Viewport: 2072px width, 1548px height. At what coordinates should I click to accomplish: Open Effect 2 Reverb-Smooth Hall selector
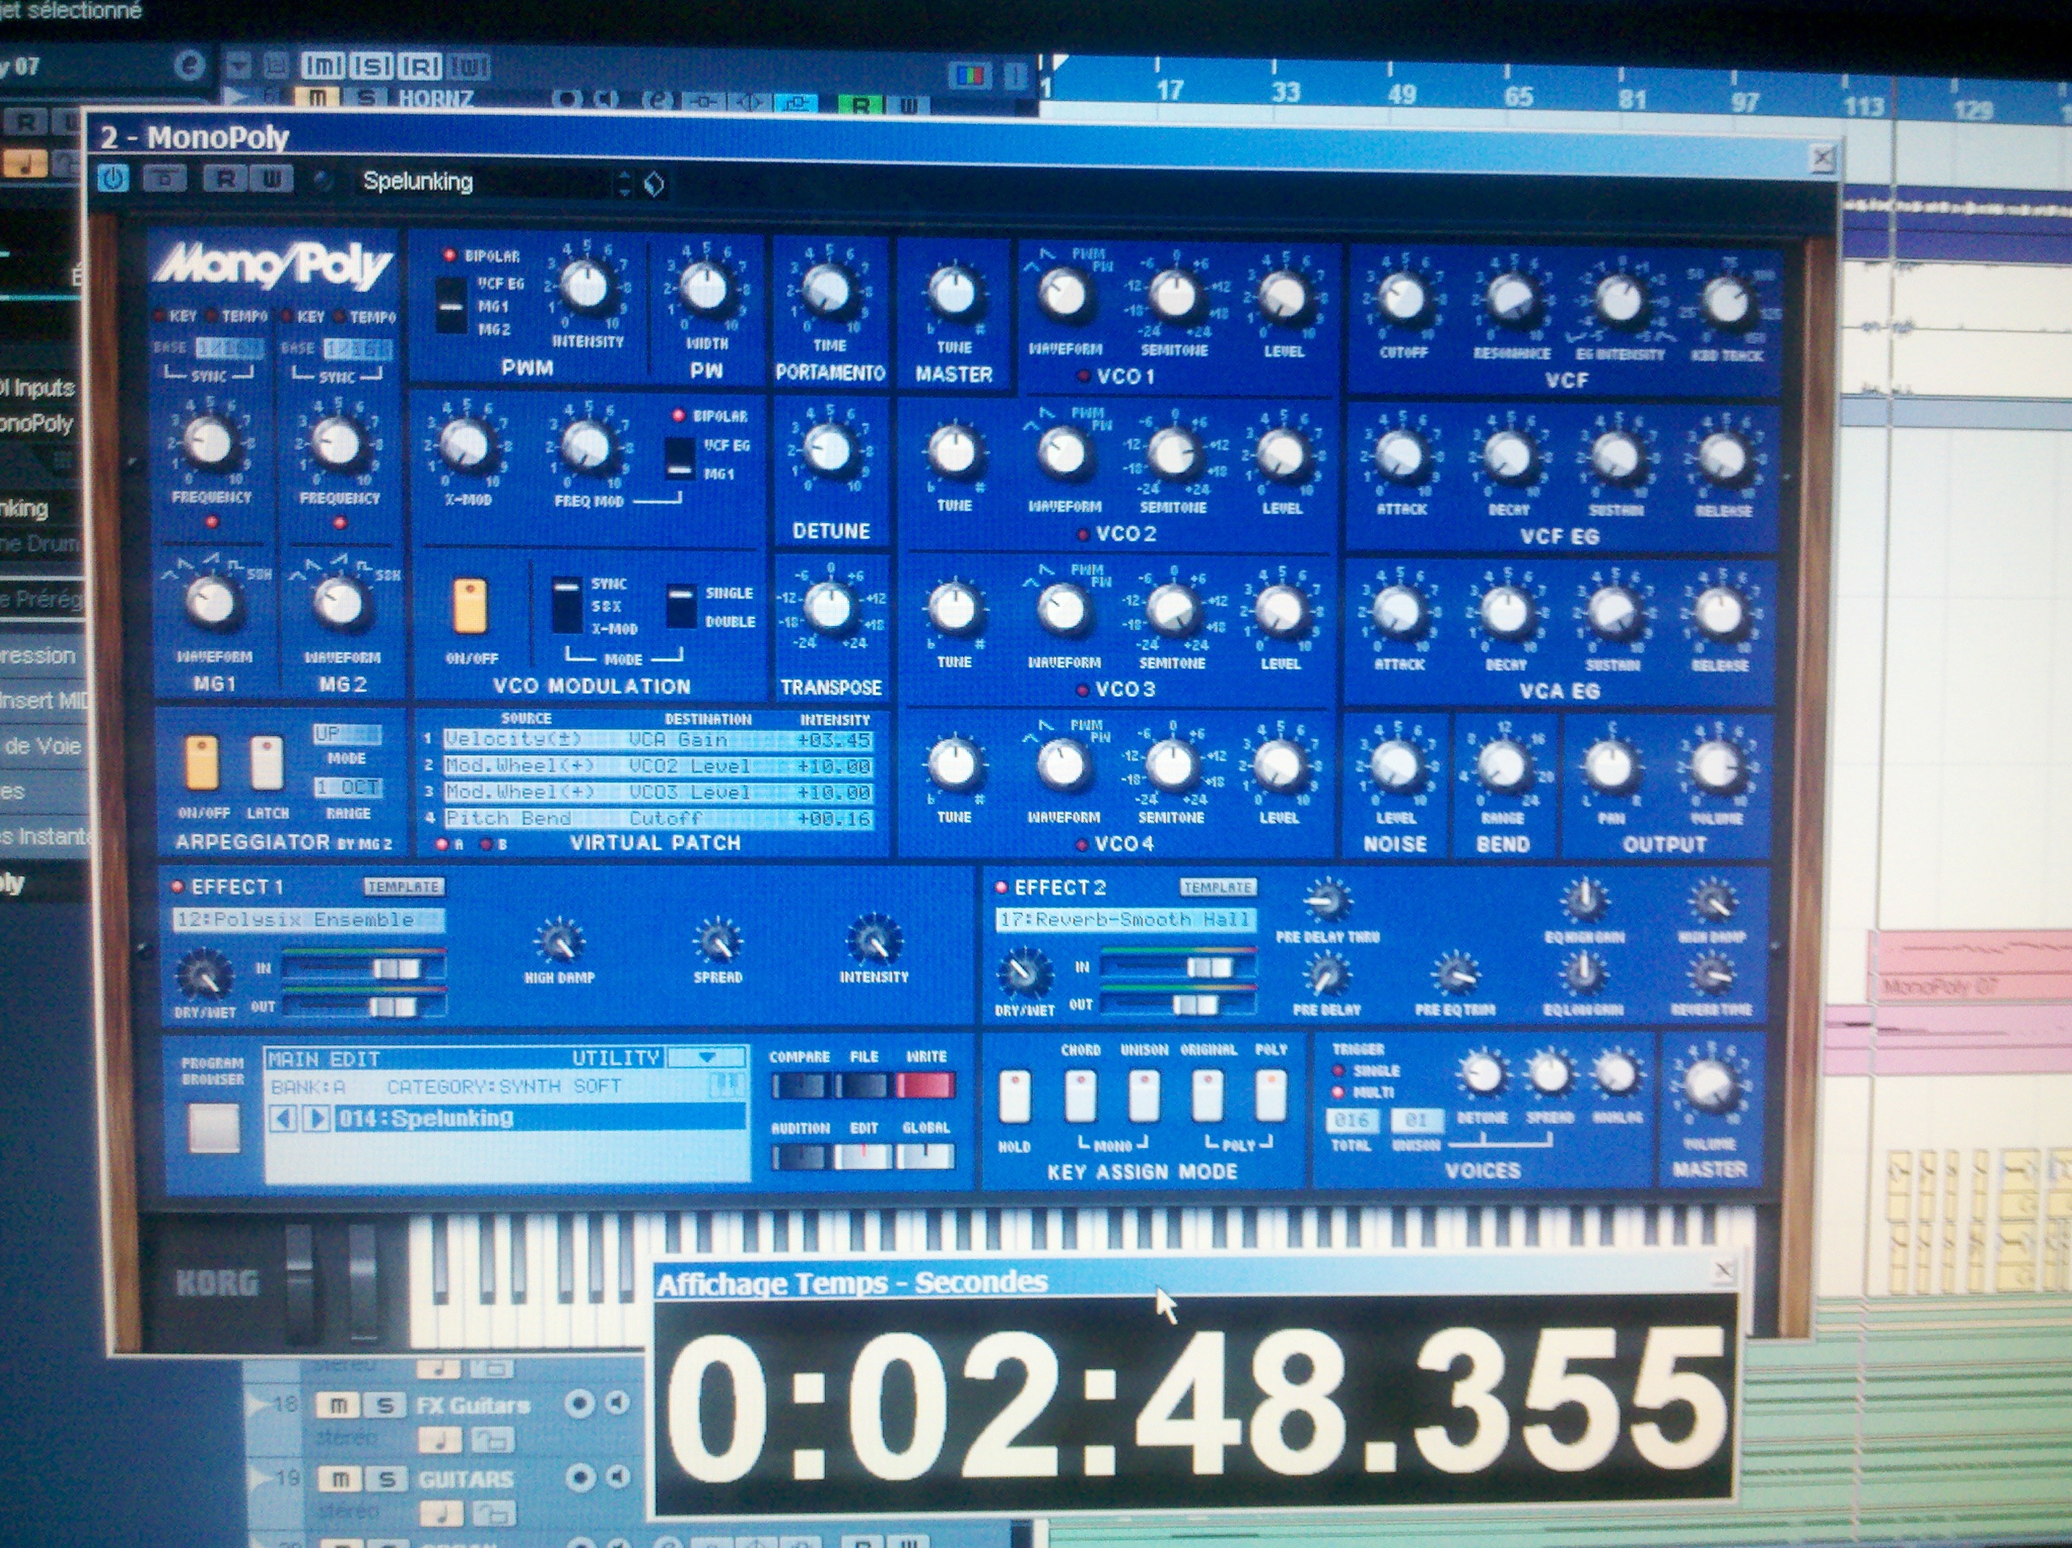click(1124, 920)
